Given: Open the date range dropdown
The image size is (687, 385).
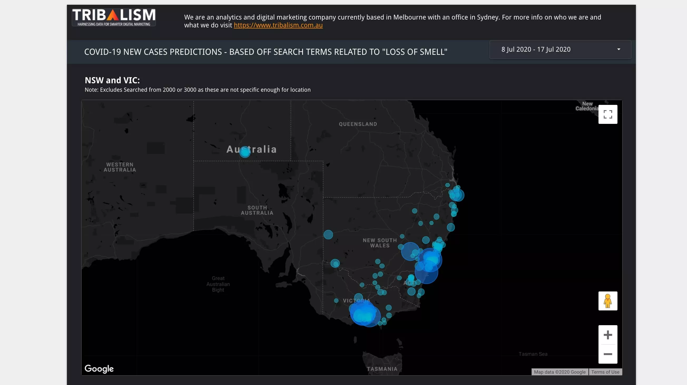Looking at the screenshot, I should coord(560,50).
